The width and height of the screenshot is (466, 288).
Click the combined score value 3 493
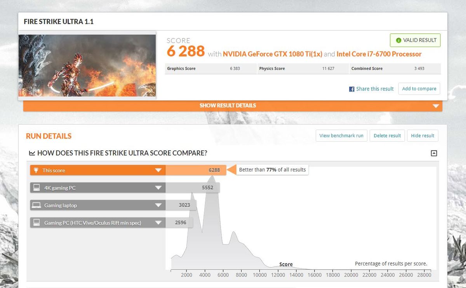[419, 68]
